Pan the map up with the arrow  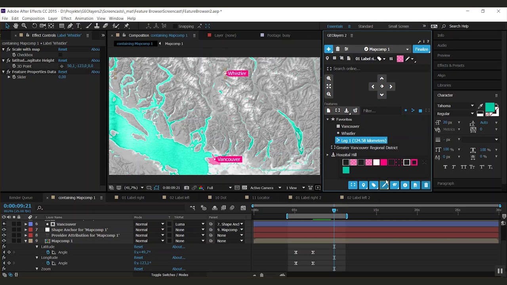[x=382, y=78]
